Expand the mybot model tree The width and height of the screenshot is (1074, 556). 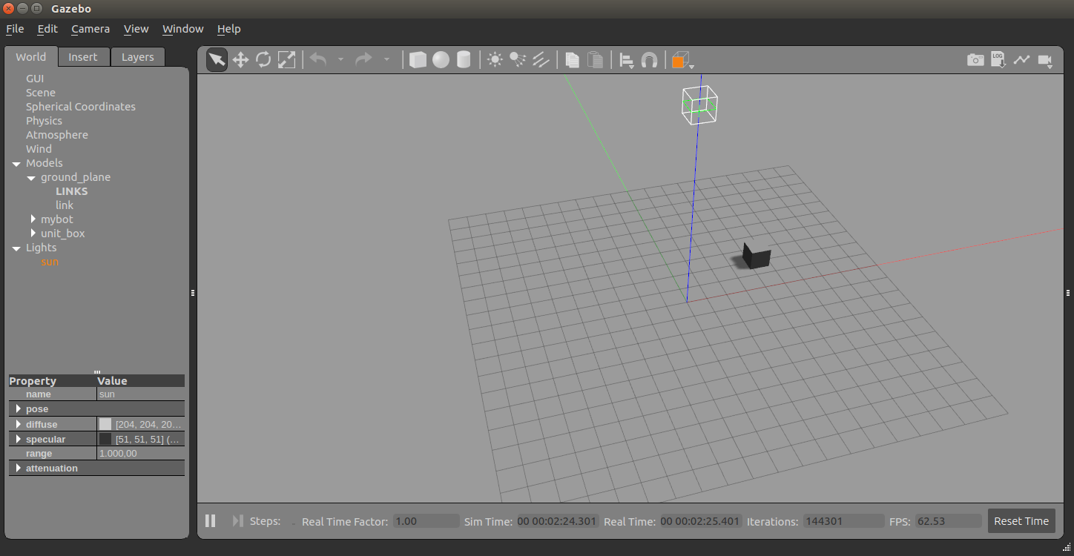[x=33, y=219]
